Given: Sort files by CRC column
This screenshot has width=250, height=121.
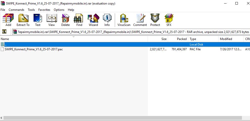Looking at the screenshot, I should click(247, 39).
